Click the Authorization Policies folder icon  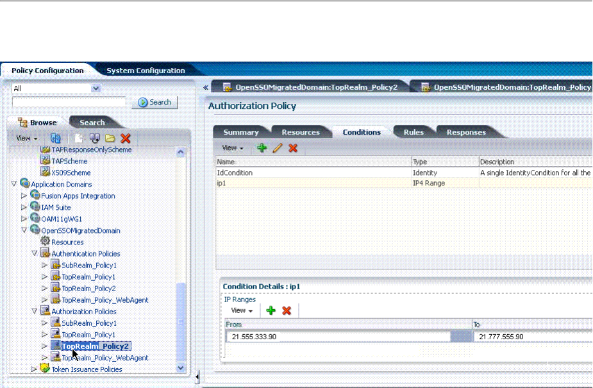[x=45, y=311]
